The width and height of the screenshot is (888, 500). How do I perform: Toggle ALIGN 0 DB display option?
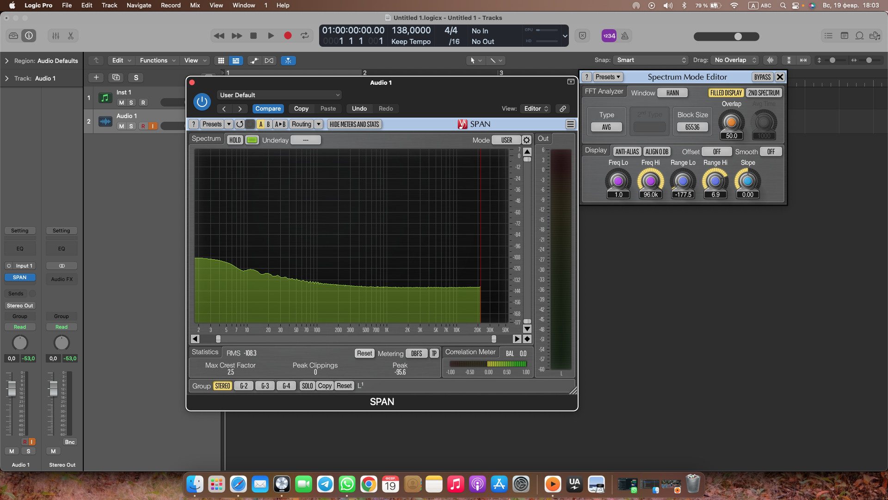(657, 151)
